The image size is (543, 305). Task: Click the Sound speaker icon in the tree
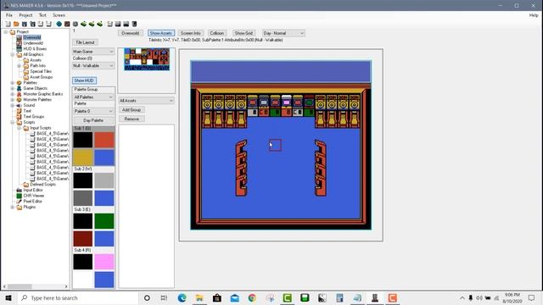[19, 105]
